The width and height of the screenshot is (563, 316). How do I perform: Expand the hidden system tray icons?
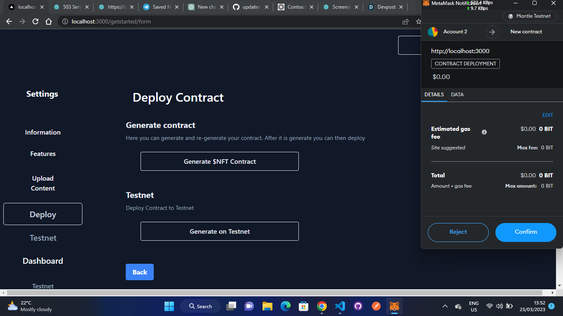(x=445, y=306)
